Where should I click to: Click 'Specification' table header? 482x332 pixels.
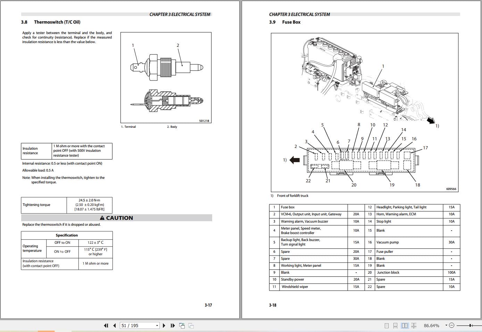pyautogui.click(x=67, y=235)
